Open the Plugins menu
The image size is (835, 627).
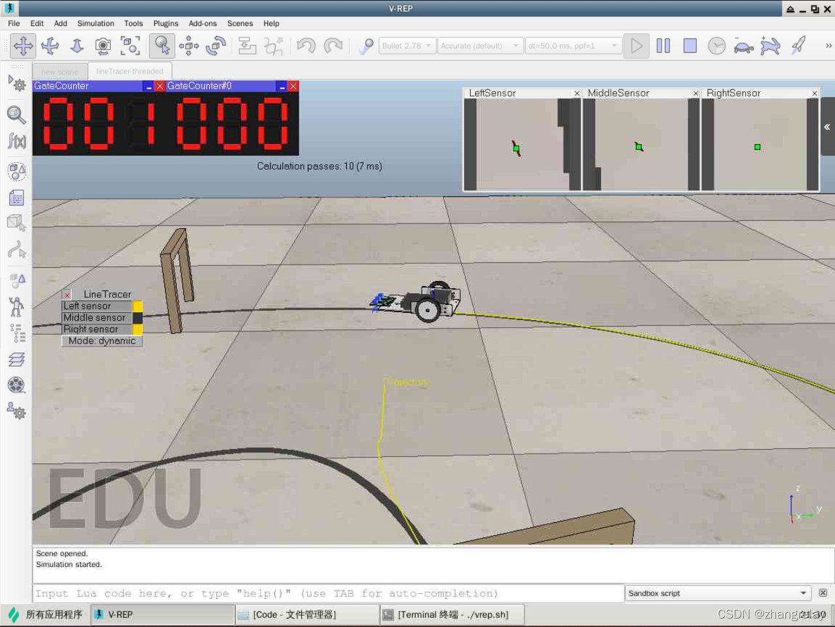[166, 23]
